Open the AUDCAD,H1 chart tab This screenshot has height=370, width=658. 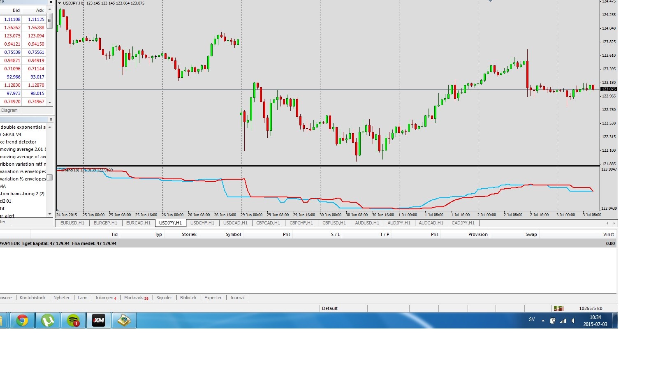(x=431, y=223)
